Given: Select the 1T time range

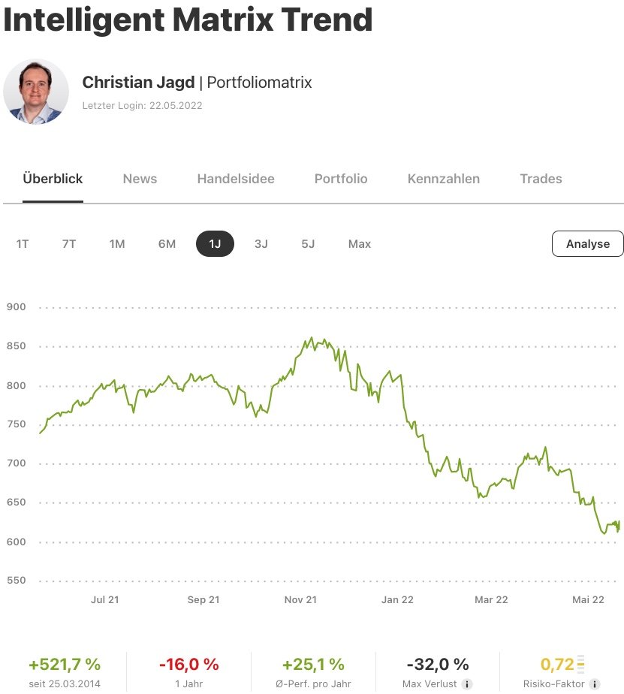Looking at the screenshot, I should click(23, 243).
